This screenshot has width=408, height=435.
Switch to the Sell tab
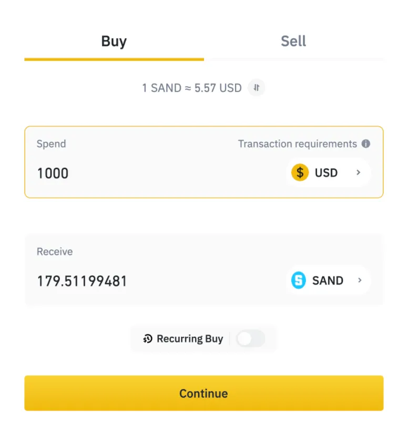pyautogui.click(x=294, y=42)
